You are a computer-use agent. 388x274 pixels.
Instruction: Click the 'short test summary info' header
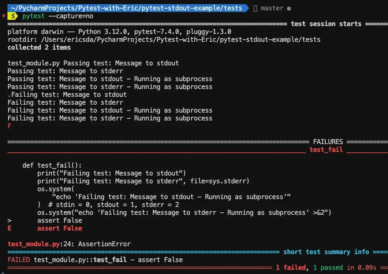point(326,252)
